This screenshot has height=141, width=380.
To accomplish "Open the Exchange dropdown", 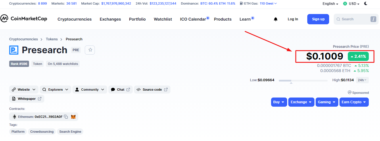I will (301, 102).
